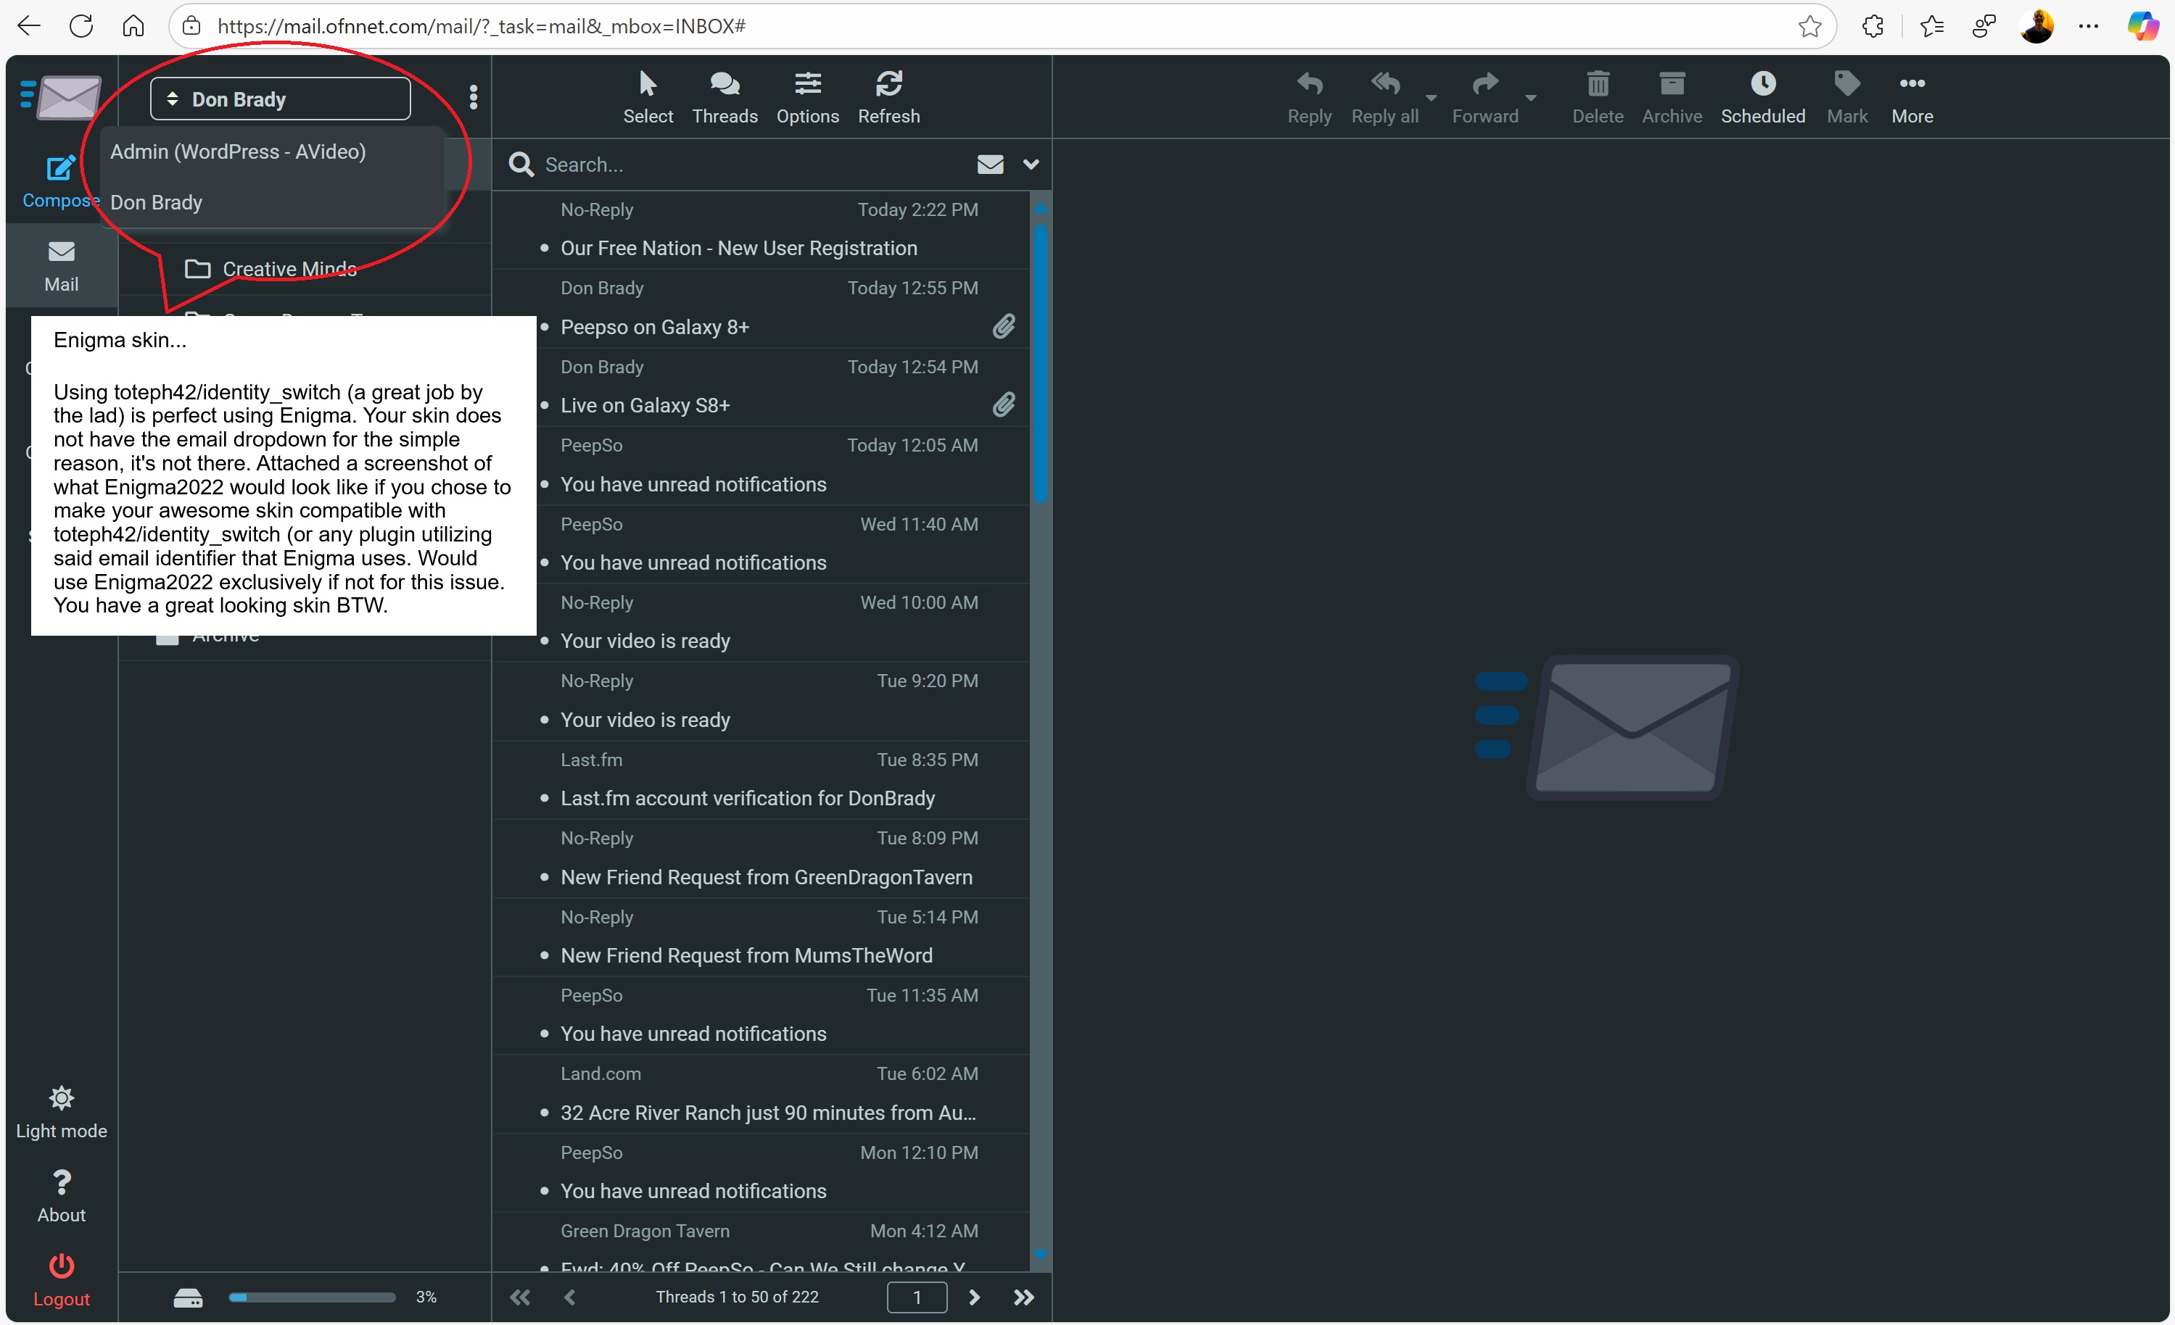Image resolution: width=2175 pixels, height=1325 pixels.
Task: Toggle the Threads view
Action: [725, 97]
